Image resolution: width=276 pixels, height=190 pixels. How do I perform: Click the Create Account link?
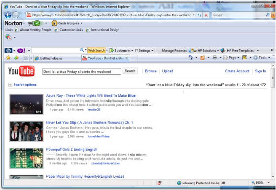coord(237,71)
